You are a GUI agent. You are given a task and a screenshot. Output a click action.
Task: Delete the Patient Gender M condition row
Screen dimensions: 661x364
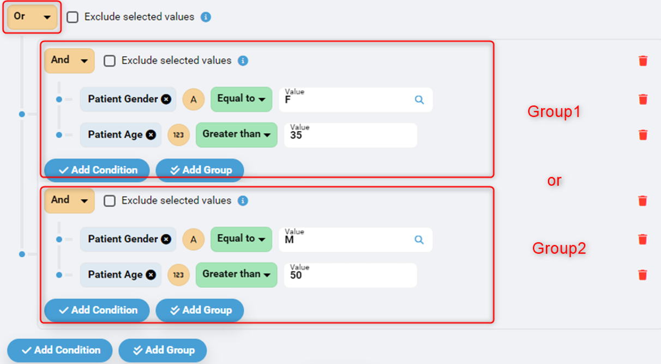[643, 239]
